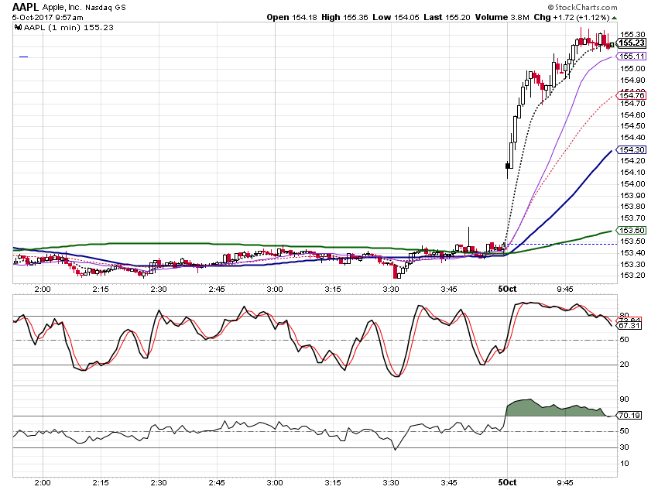This screenshot has width=658, height=490.
Task: Click the 3:30 time label under the price panel
Action: [391, 289]
